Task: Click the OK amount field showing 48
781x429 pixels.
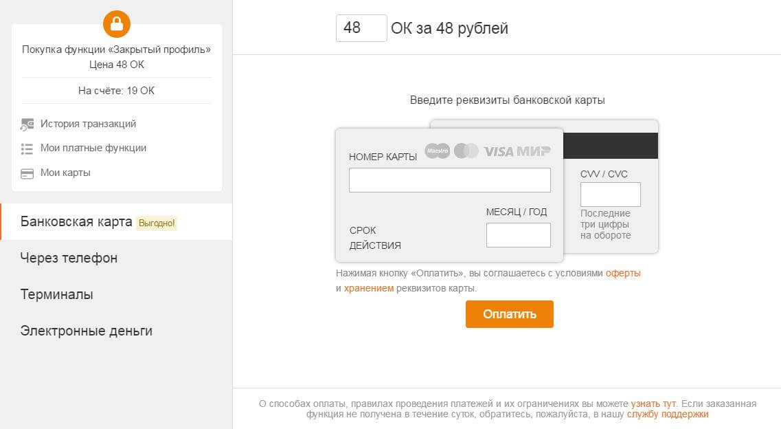Action: (361, 28)
